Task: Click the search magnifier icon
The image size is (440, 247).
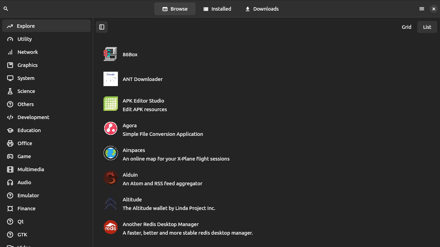Action: coord(6,9)
